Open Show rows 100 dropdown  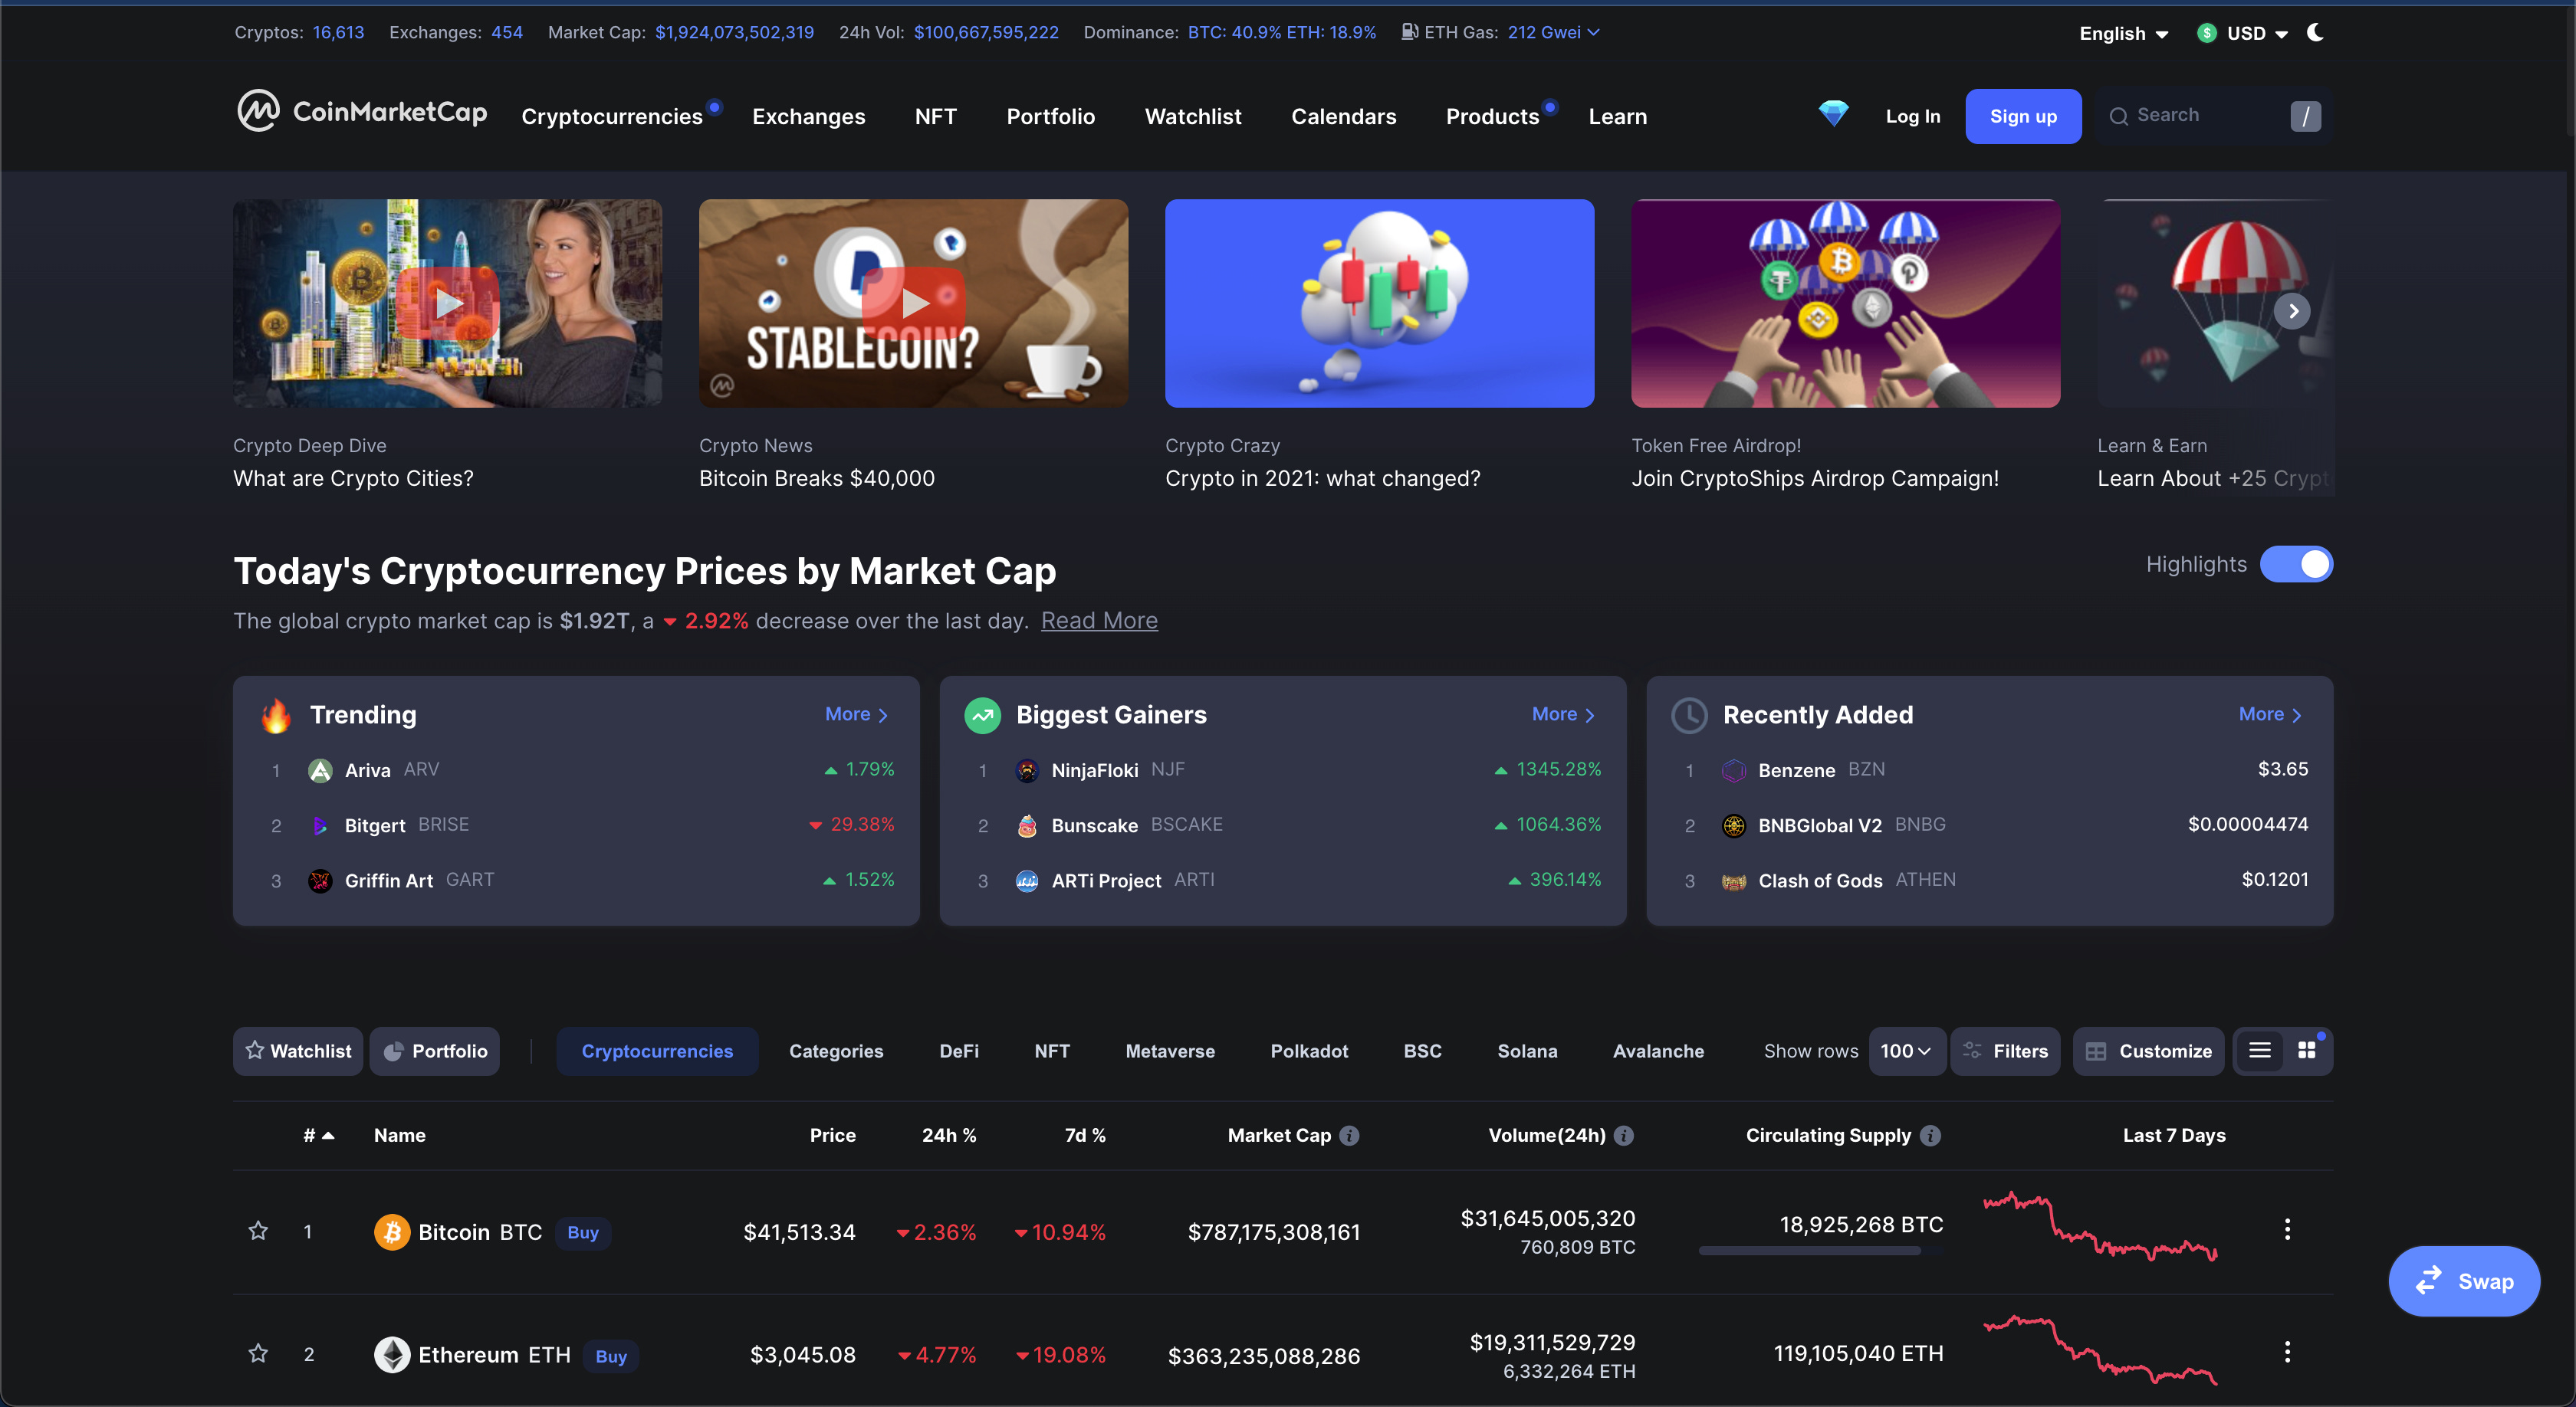tap(1905, 1050)
